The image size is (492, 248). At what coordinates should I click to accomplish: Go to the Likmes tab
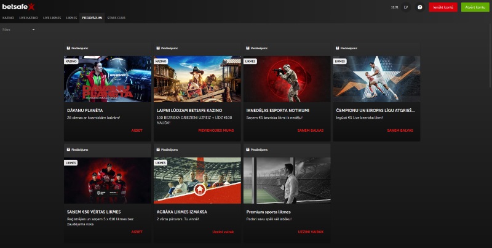point(71,18)
